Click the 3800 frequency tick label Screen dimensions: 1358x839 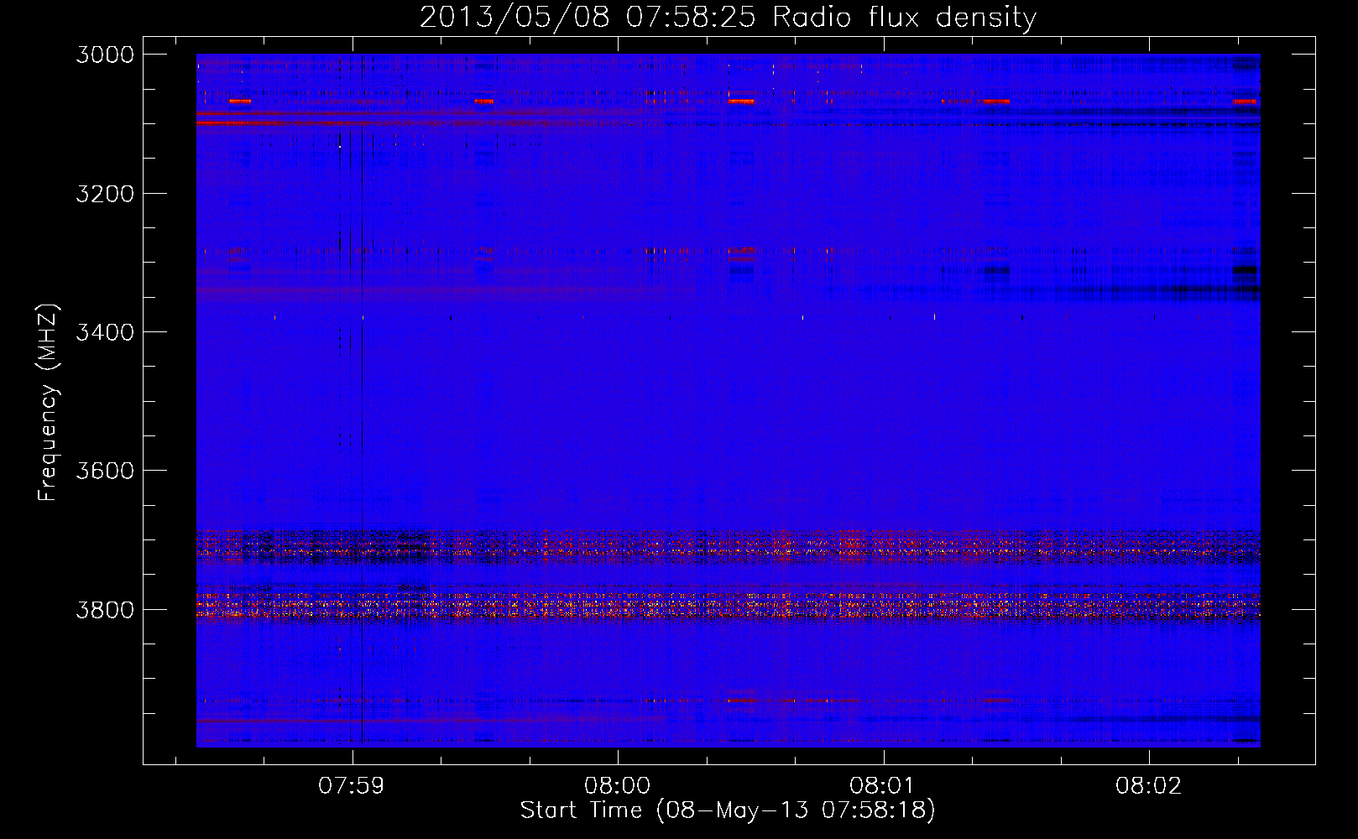pyautogui.click(x=105, y=610)
